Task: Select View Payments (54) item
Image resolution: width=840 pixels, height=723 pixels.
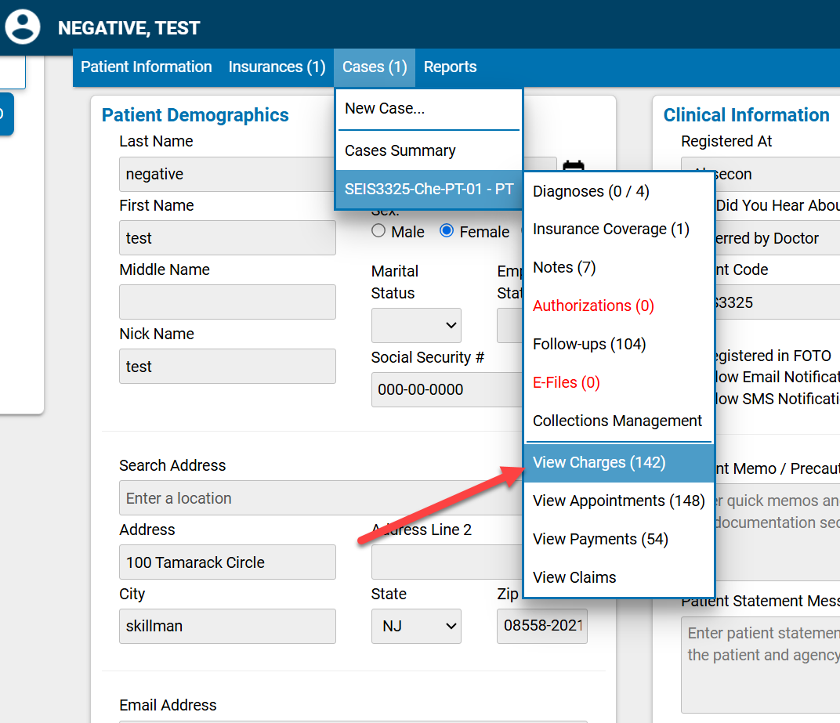Action: pos(600,540)
